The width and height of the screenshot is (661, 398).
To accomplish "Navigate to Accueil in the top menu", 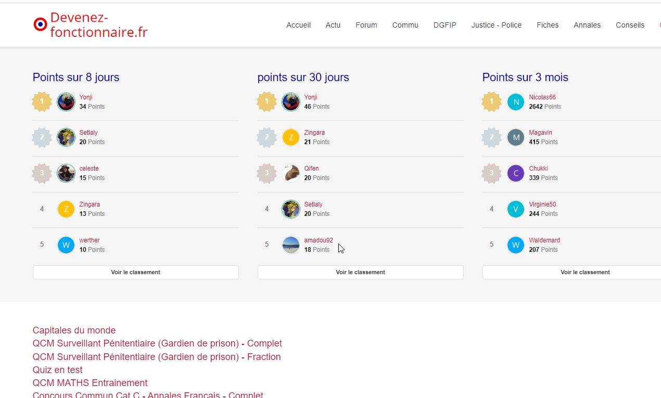I will (298, 25).
